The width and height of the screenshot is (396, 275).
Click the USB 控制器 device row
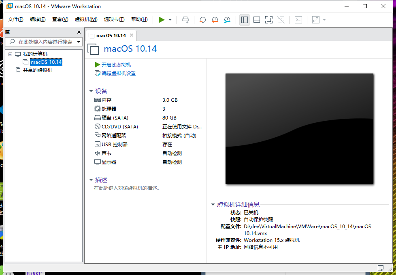tap(148, 144)
